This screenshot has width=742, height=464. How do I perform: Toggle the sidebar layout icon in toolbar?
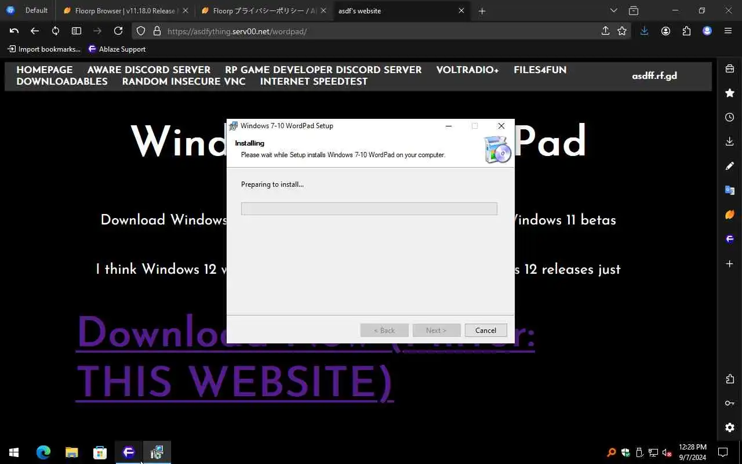point(77,31)
